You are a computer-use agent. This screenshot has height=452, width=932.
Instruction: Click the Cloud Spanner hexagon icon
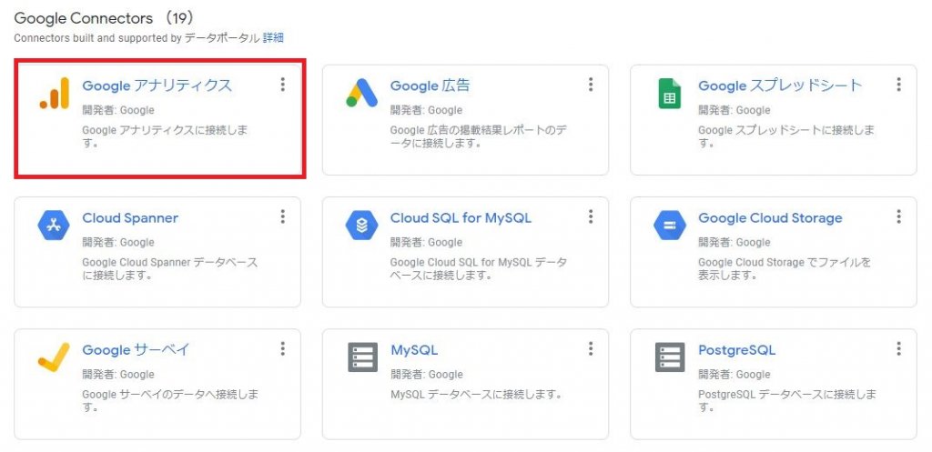coord(54,226)
